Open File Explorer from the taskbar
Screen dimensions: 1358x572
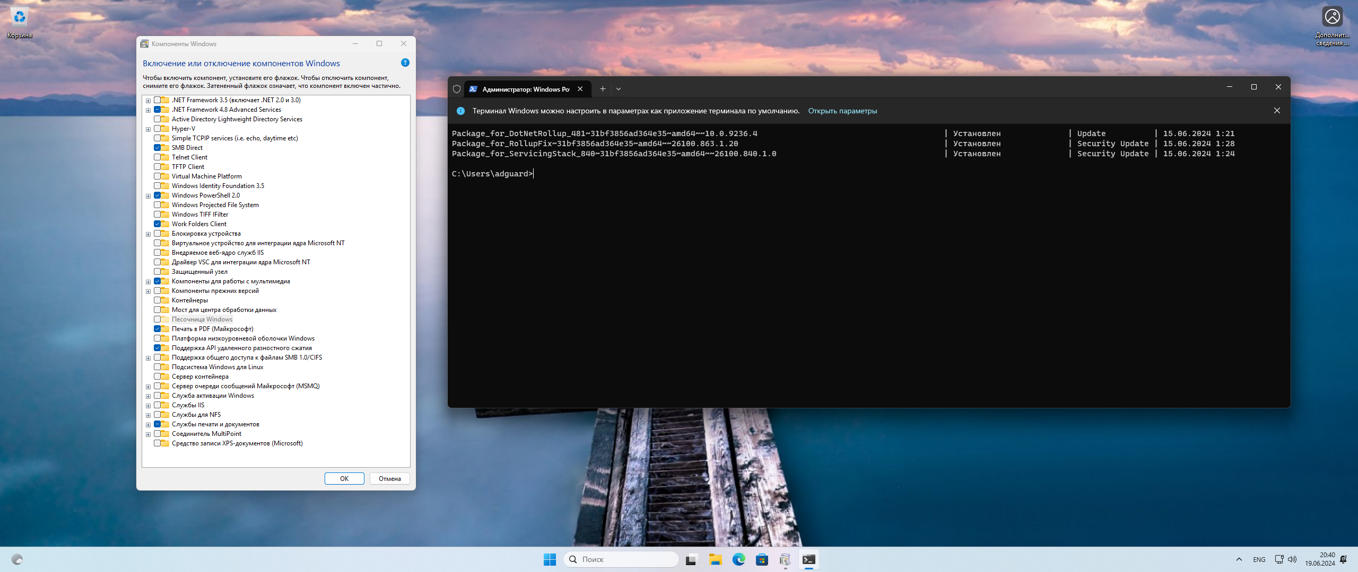click(x=715, y=559)
